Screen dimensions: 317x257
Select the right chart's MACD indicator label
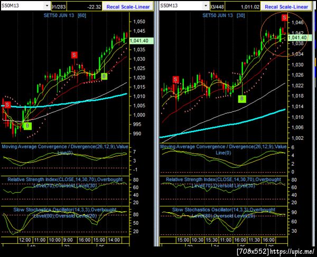pyautogui.click(x=223, y=149)
